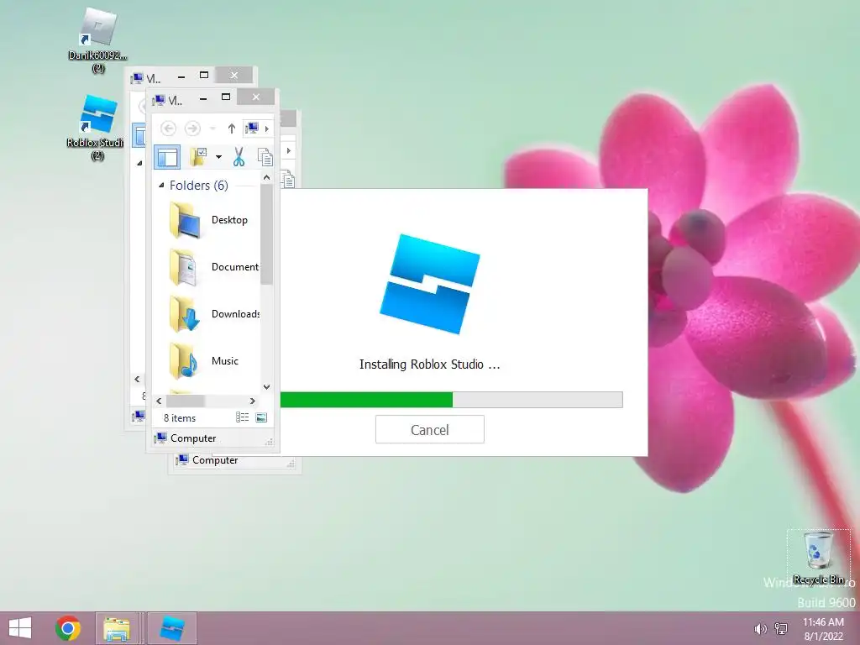Minimize the back Explorer window

pyautogui.click(x=181, y=76)
